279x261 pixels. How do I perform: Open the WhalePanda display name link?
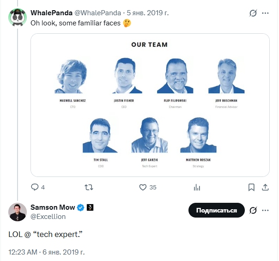(x=51, y=12)
